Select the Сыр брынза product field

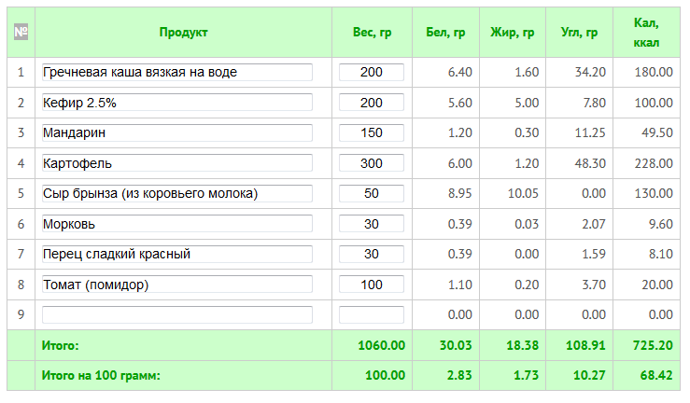click(x=176, y=193)
